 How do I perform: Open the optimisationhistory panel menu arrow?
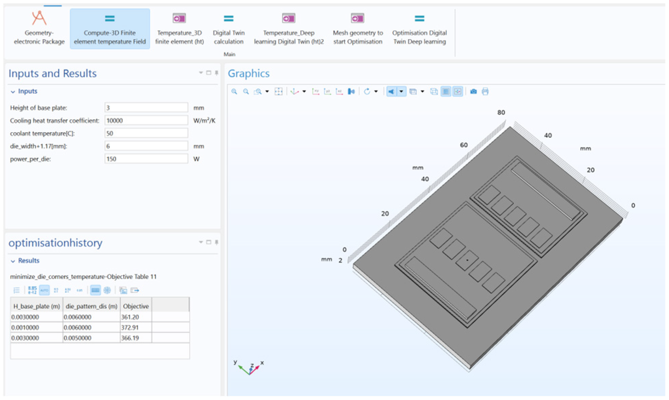coord(201,242)
